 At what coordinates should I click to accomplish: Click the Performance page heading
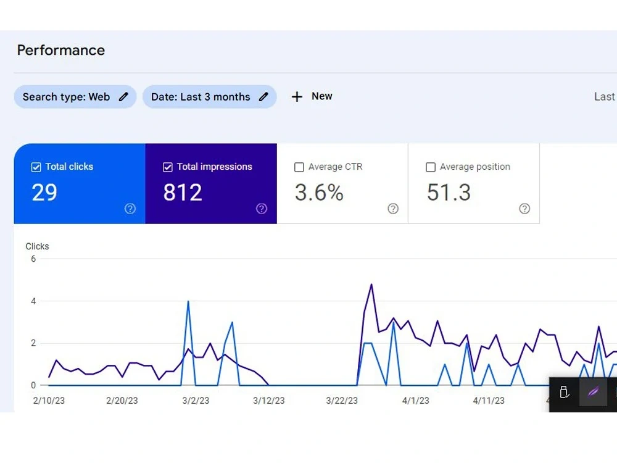(x=61, y=51)
